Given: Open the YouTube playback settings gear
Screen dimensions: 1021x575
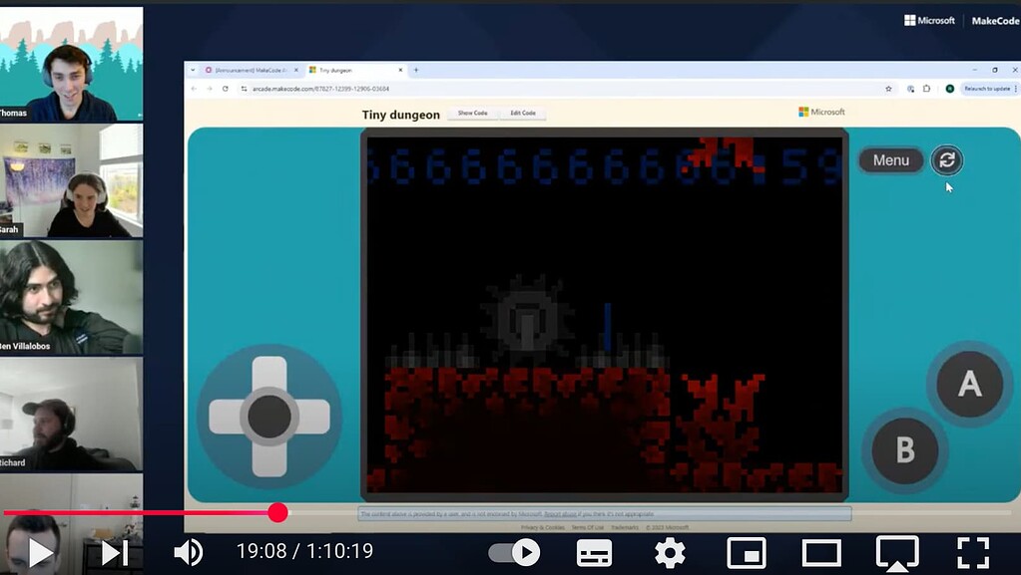Looking at the screenshot, I should coord(669,551).
